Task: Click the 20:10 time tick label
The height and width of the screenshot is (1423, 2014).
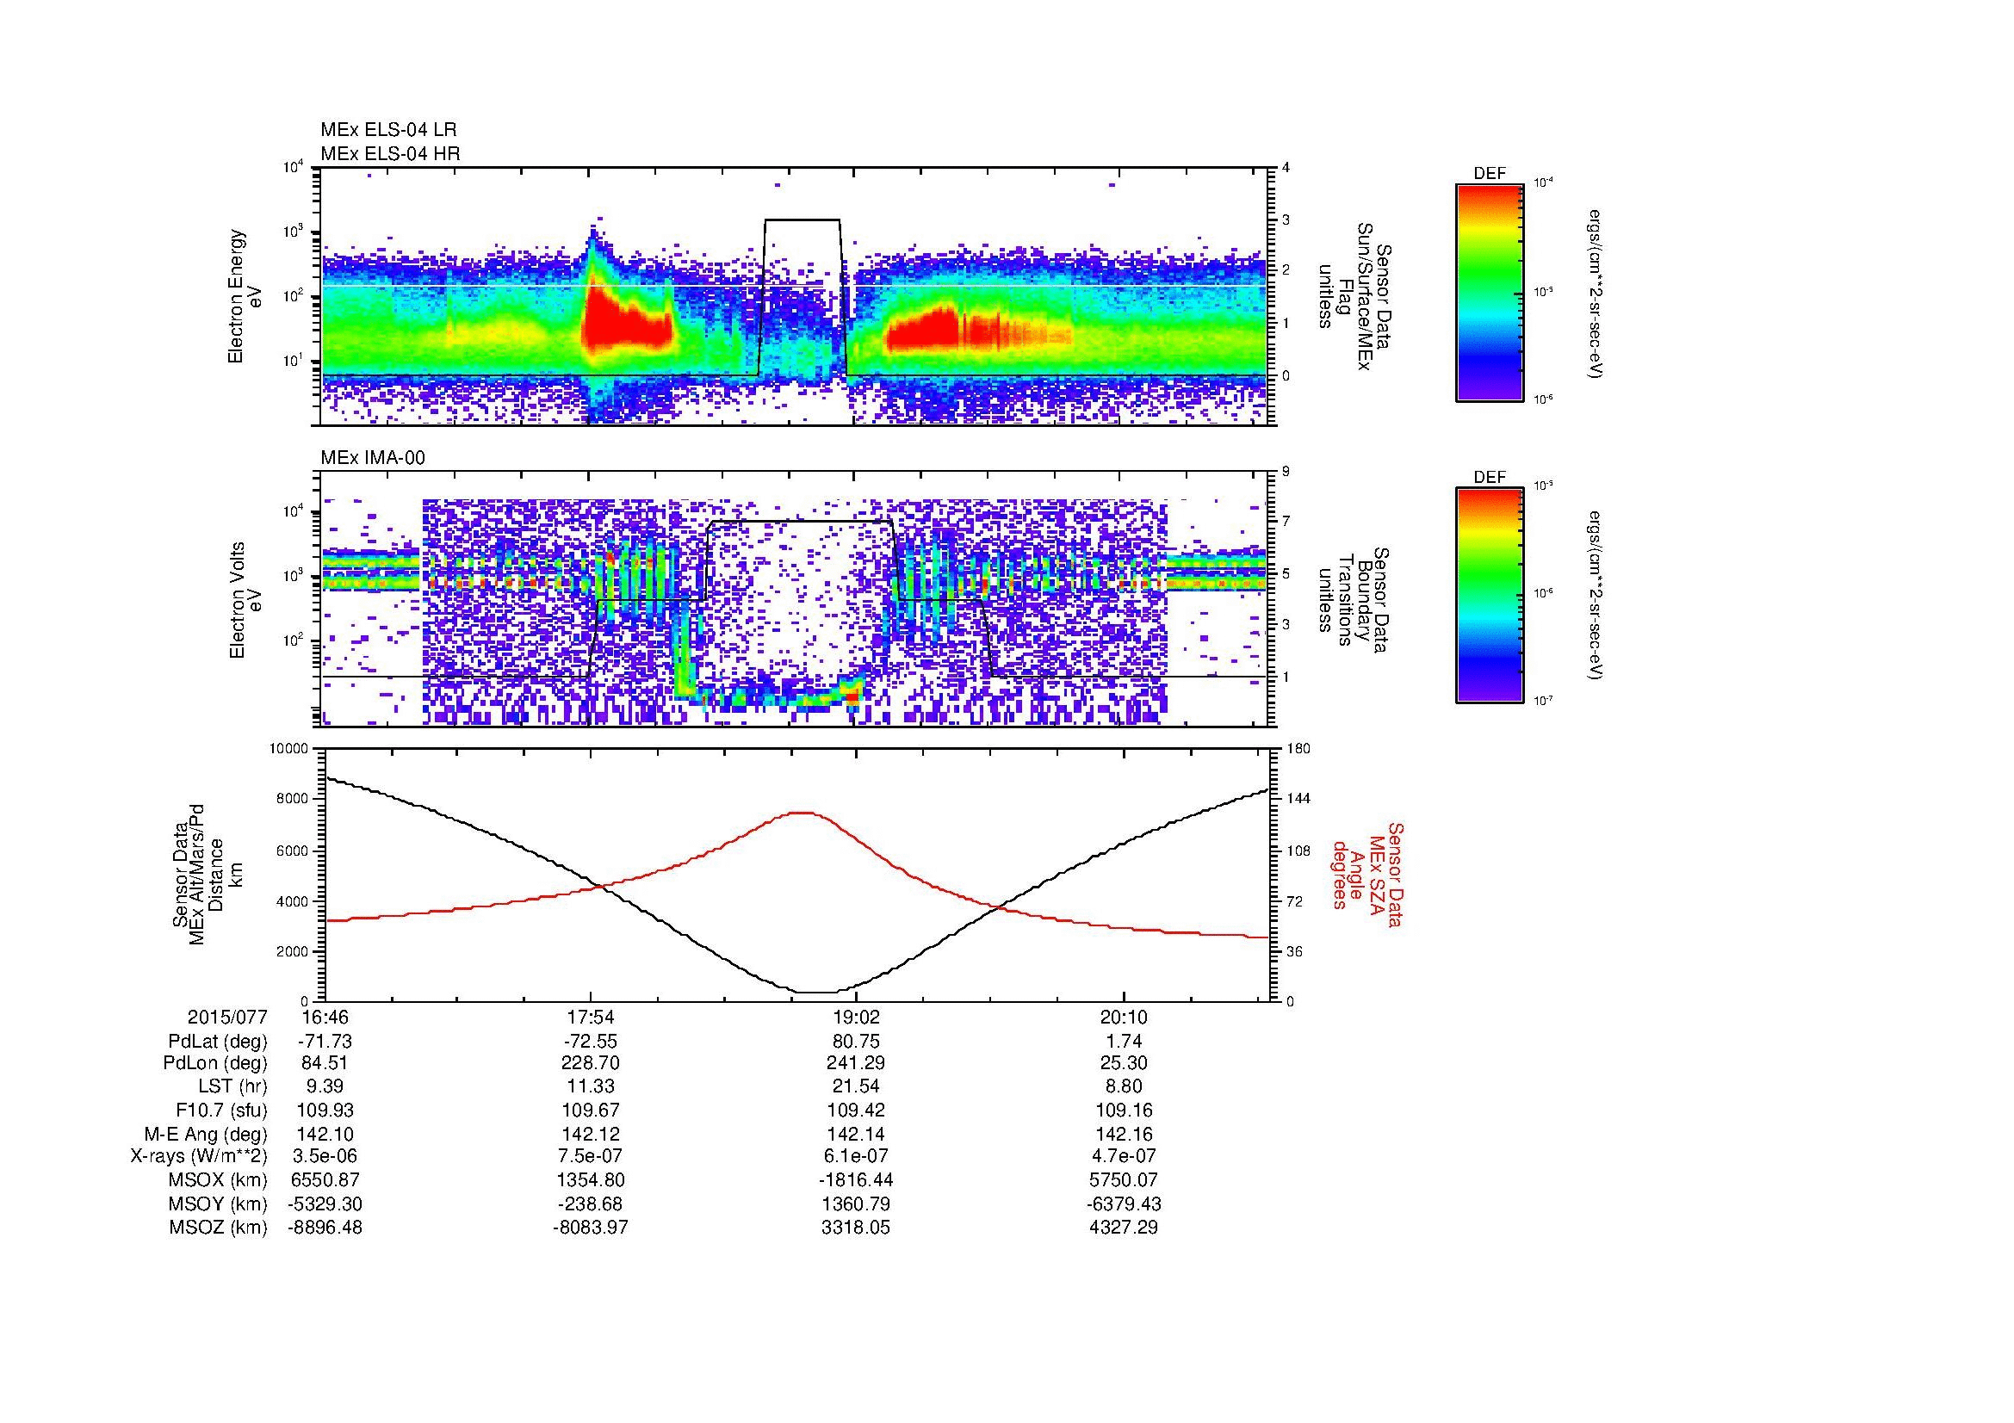Action: (1123, 1017)
